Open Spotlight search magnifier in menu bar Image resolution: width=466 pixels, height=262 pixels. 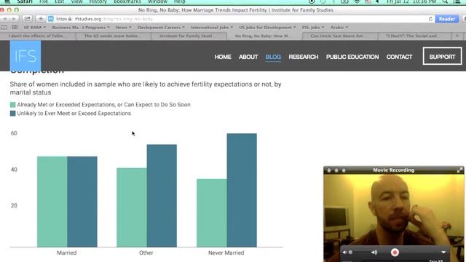[x=445, y=1]
